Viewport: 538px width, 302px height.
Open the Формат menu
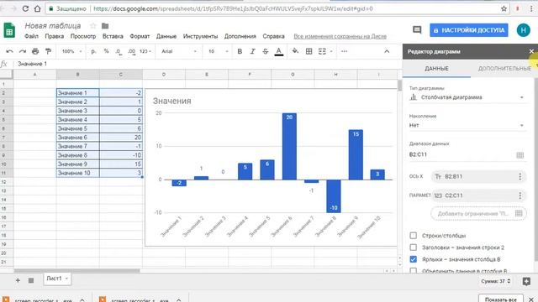click(140, 36)
